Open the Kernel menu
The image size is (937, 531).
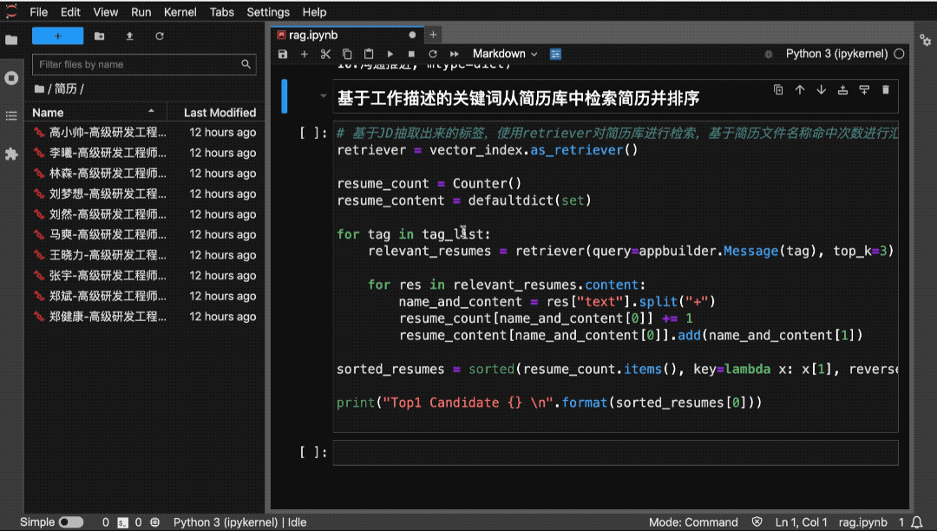(180, 12)
